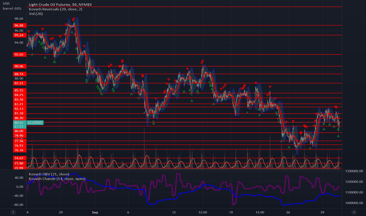Click the 94.00 price axis value
The width and height of the screenshot is (366, 216).
19,42
